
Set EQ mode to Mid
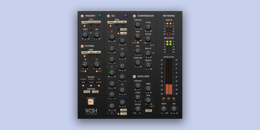[x=117, y=22]
